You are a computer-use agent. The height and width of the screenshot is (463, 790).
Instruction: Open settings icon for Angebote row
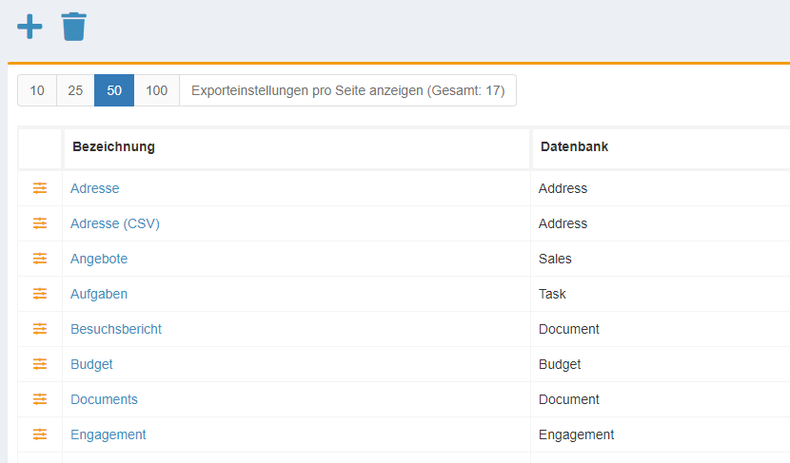[x=40, y=259]
